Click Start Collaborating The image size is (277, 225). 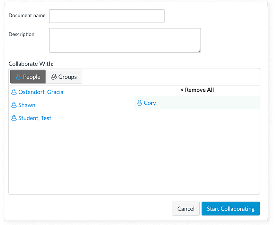pos(231,208)
